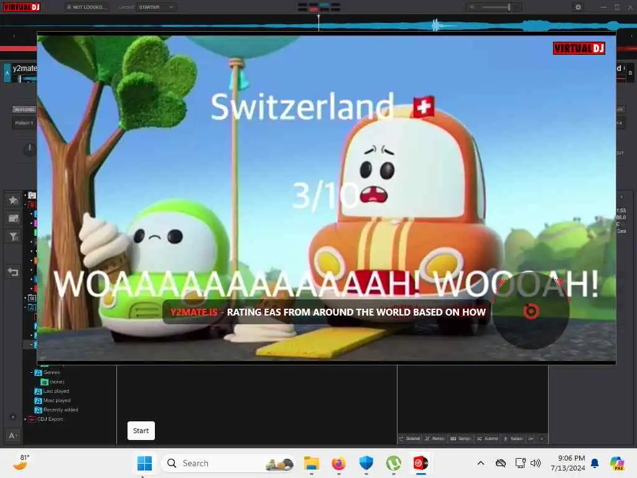Switch to the Automix tab
This screenshot has width=637, height=478.
[488, 439]
